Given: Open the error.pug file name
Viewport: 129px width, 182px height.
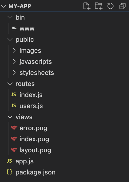Looking at the screenshot, I should coord(33,128).
